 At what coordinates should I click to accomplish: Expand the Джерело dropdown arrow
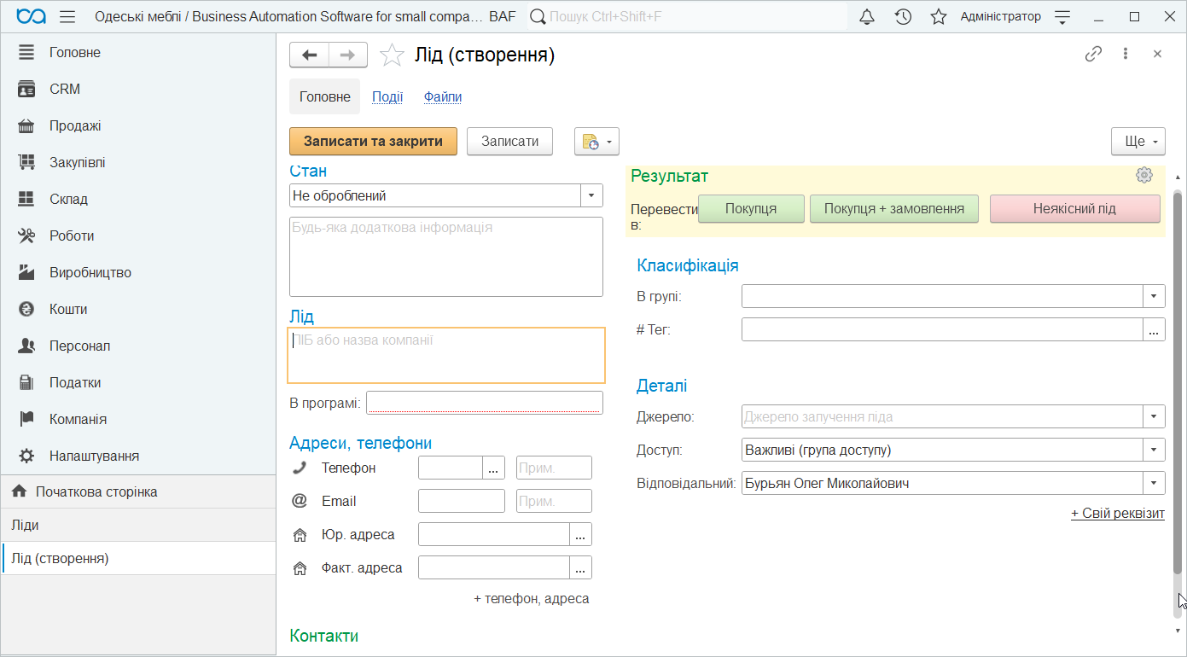coord(1155,416)
